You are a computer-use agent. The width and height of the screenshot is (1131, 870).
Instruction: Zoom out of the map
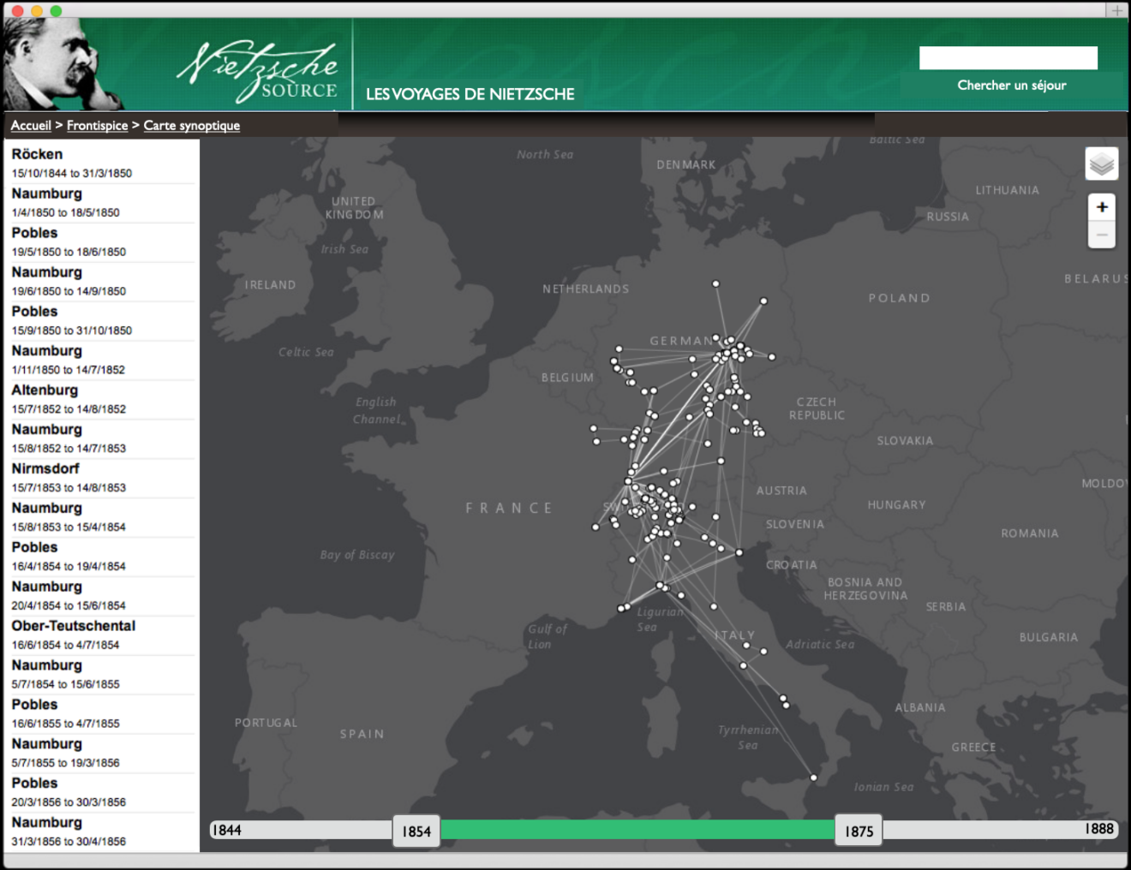(x=1101, y=235)
